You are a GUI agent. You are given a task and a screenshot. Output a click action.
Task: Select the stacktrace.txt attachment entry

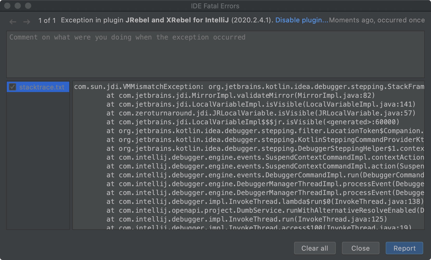[x=42, y=87]
